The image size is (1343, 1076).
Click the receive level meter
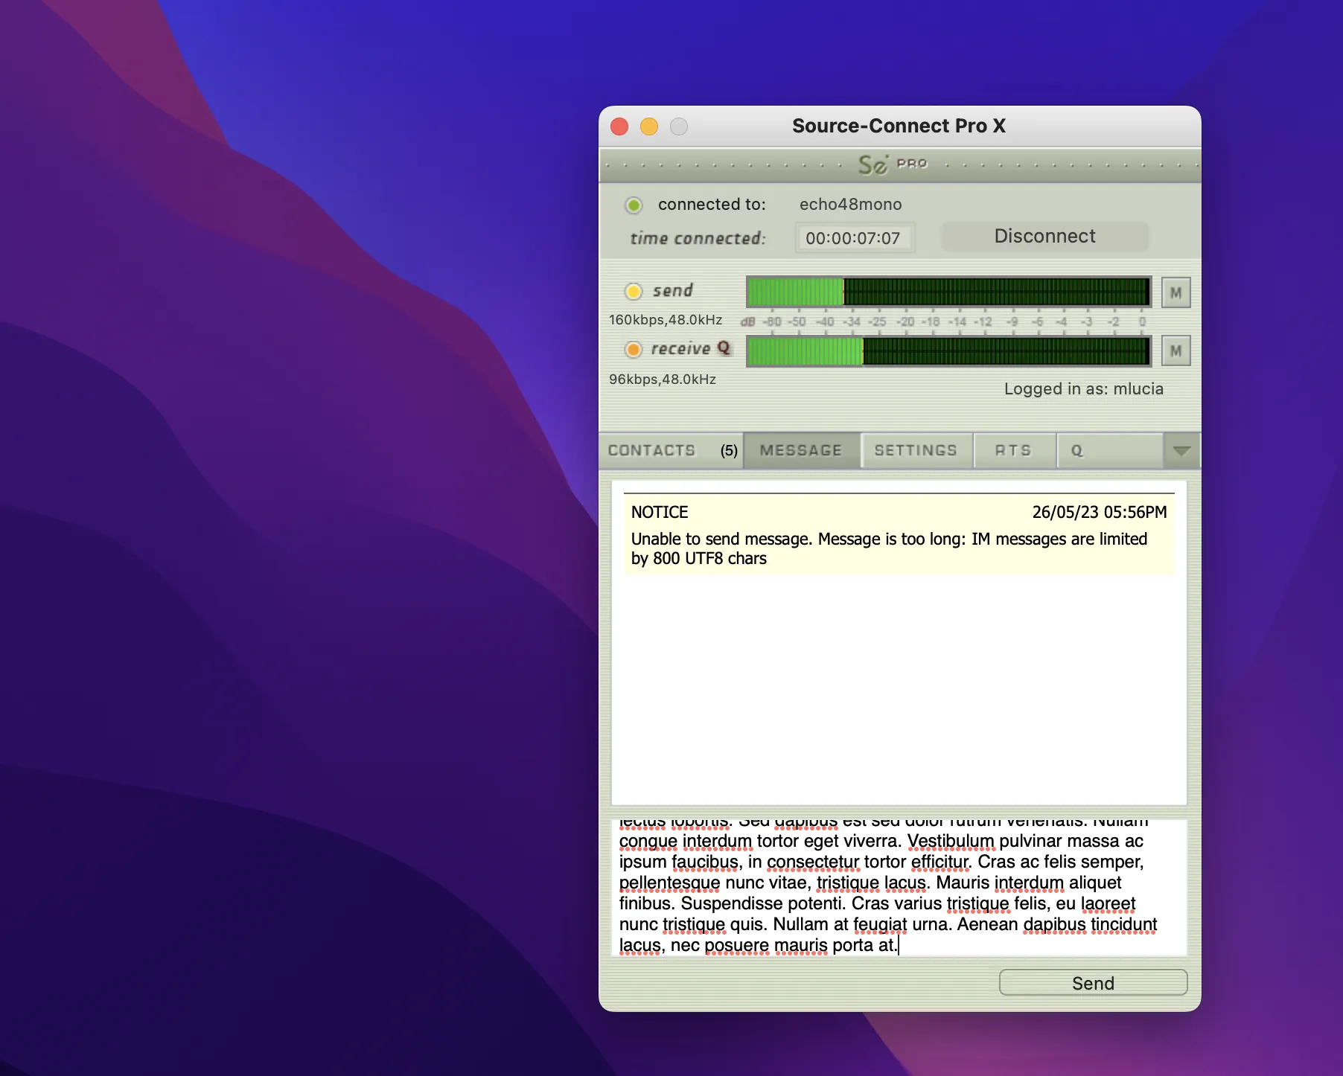click(949, 350)
